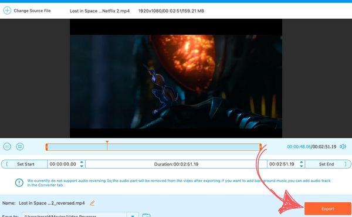Click the 1920x1080/00:02:51/159.21 MB info text
This screenshot has height=217, width=352.
click(171, 11)
